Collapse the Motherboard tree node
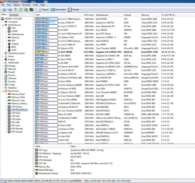 tap(3, 25)
